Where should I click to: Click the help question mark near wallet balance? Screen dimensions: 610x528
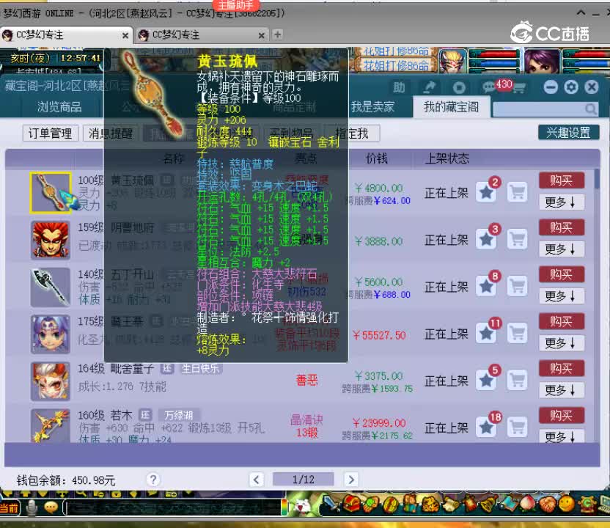pos(153,480)
